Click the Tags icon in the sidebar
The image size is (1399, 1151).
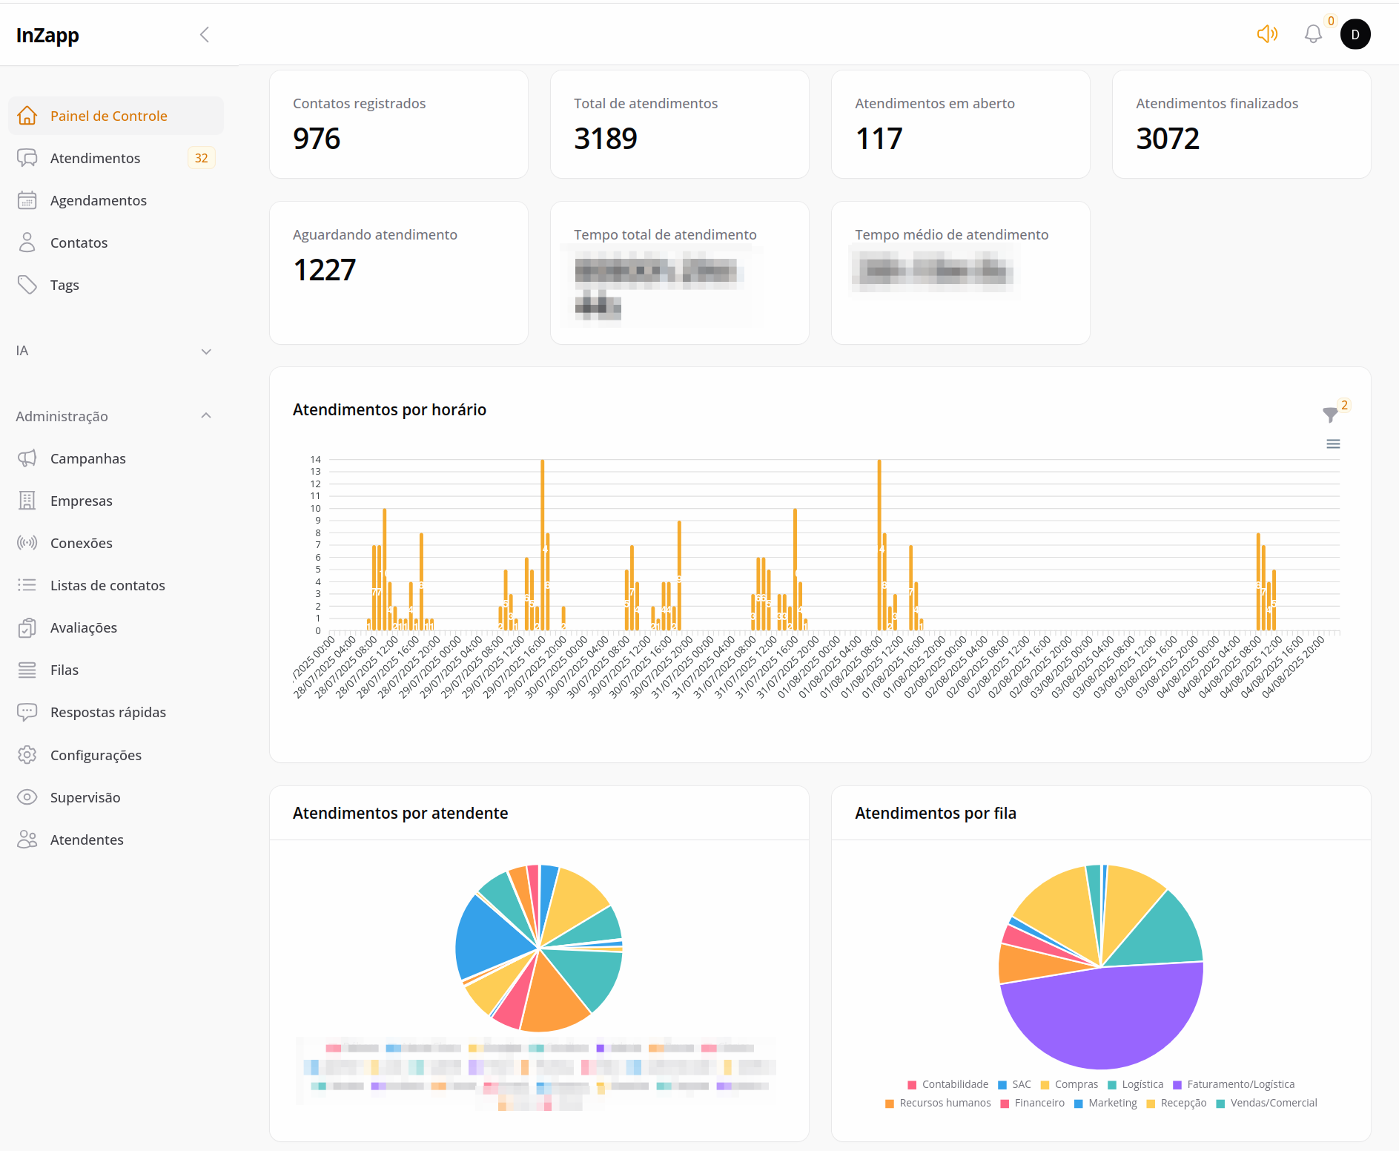pos(27,284)
